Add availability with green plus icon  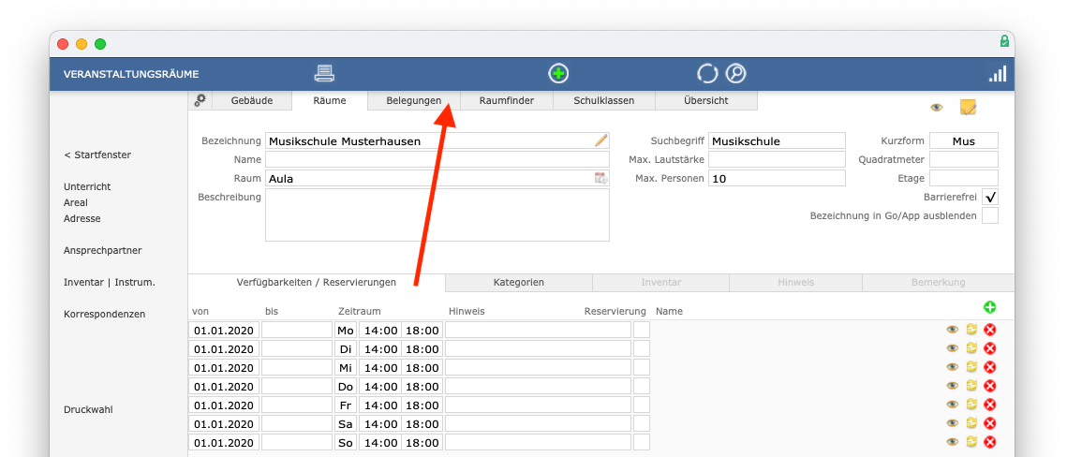pos(989,307)
